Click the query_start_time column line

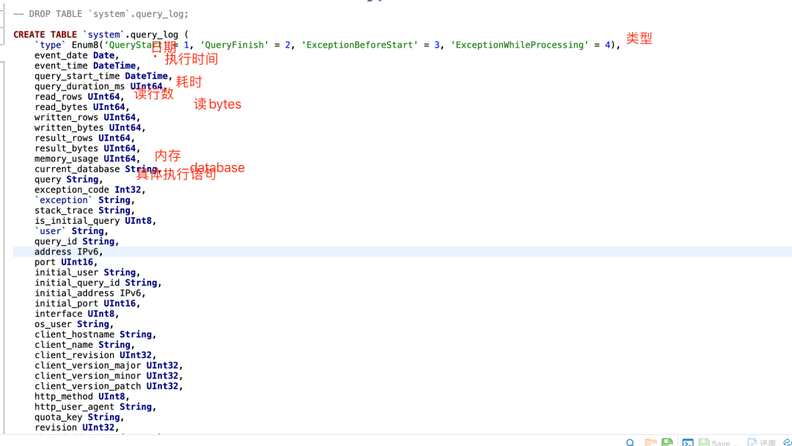(103, 76)
